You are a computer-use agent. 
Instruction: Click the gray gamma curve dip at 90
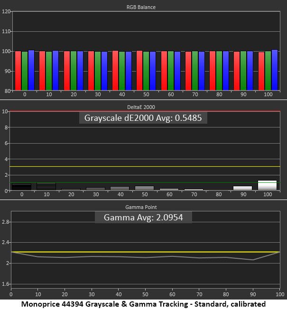253,260
